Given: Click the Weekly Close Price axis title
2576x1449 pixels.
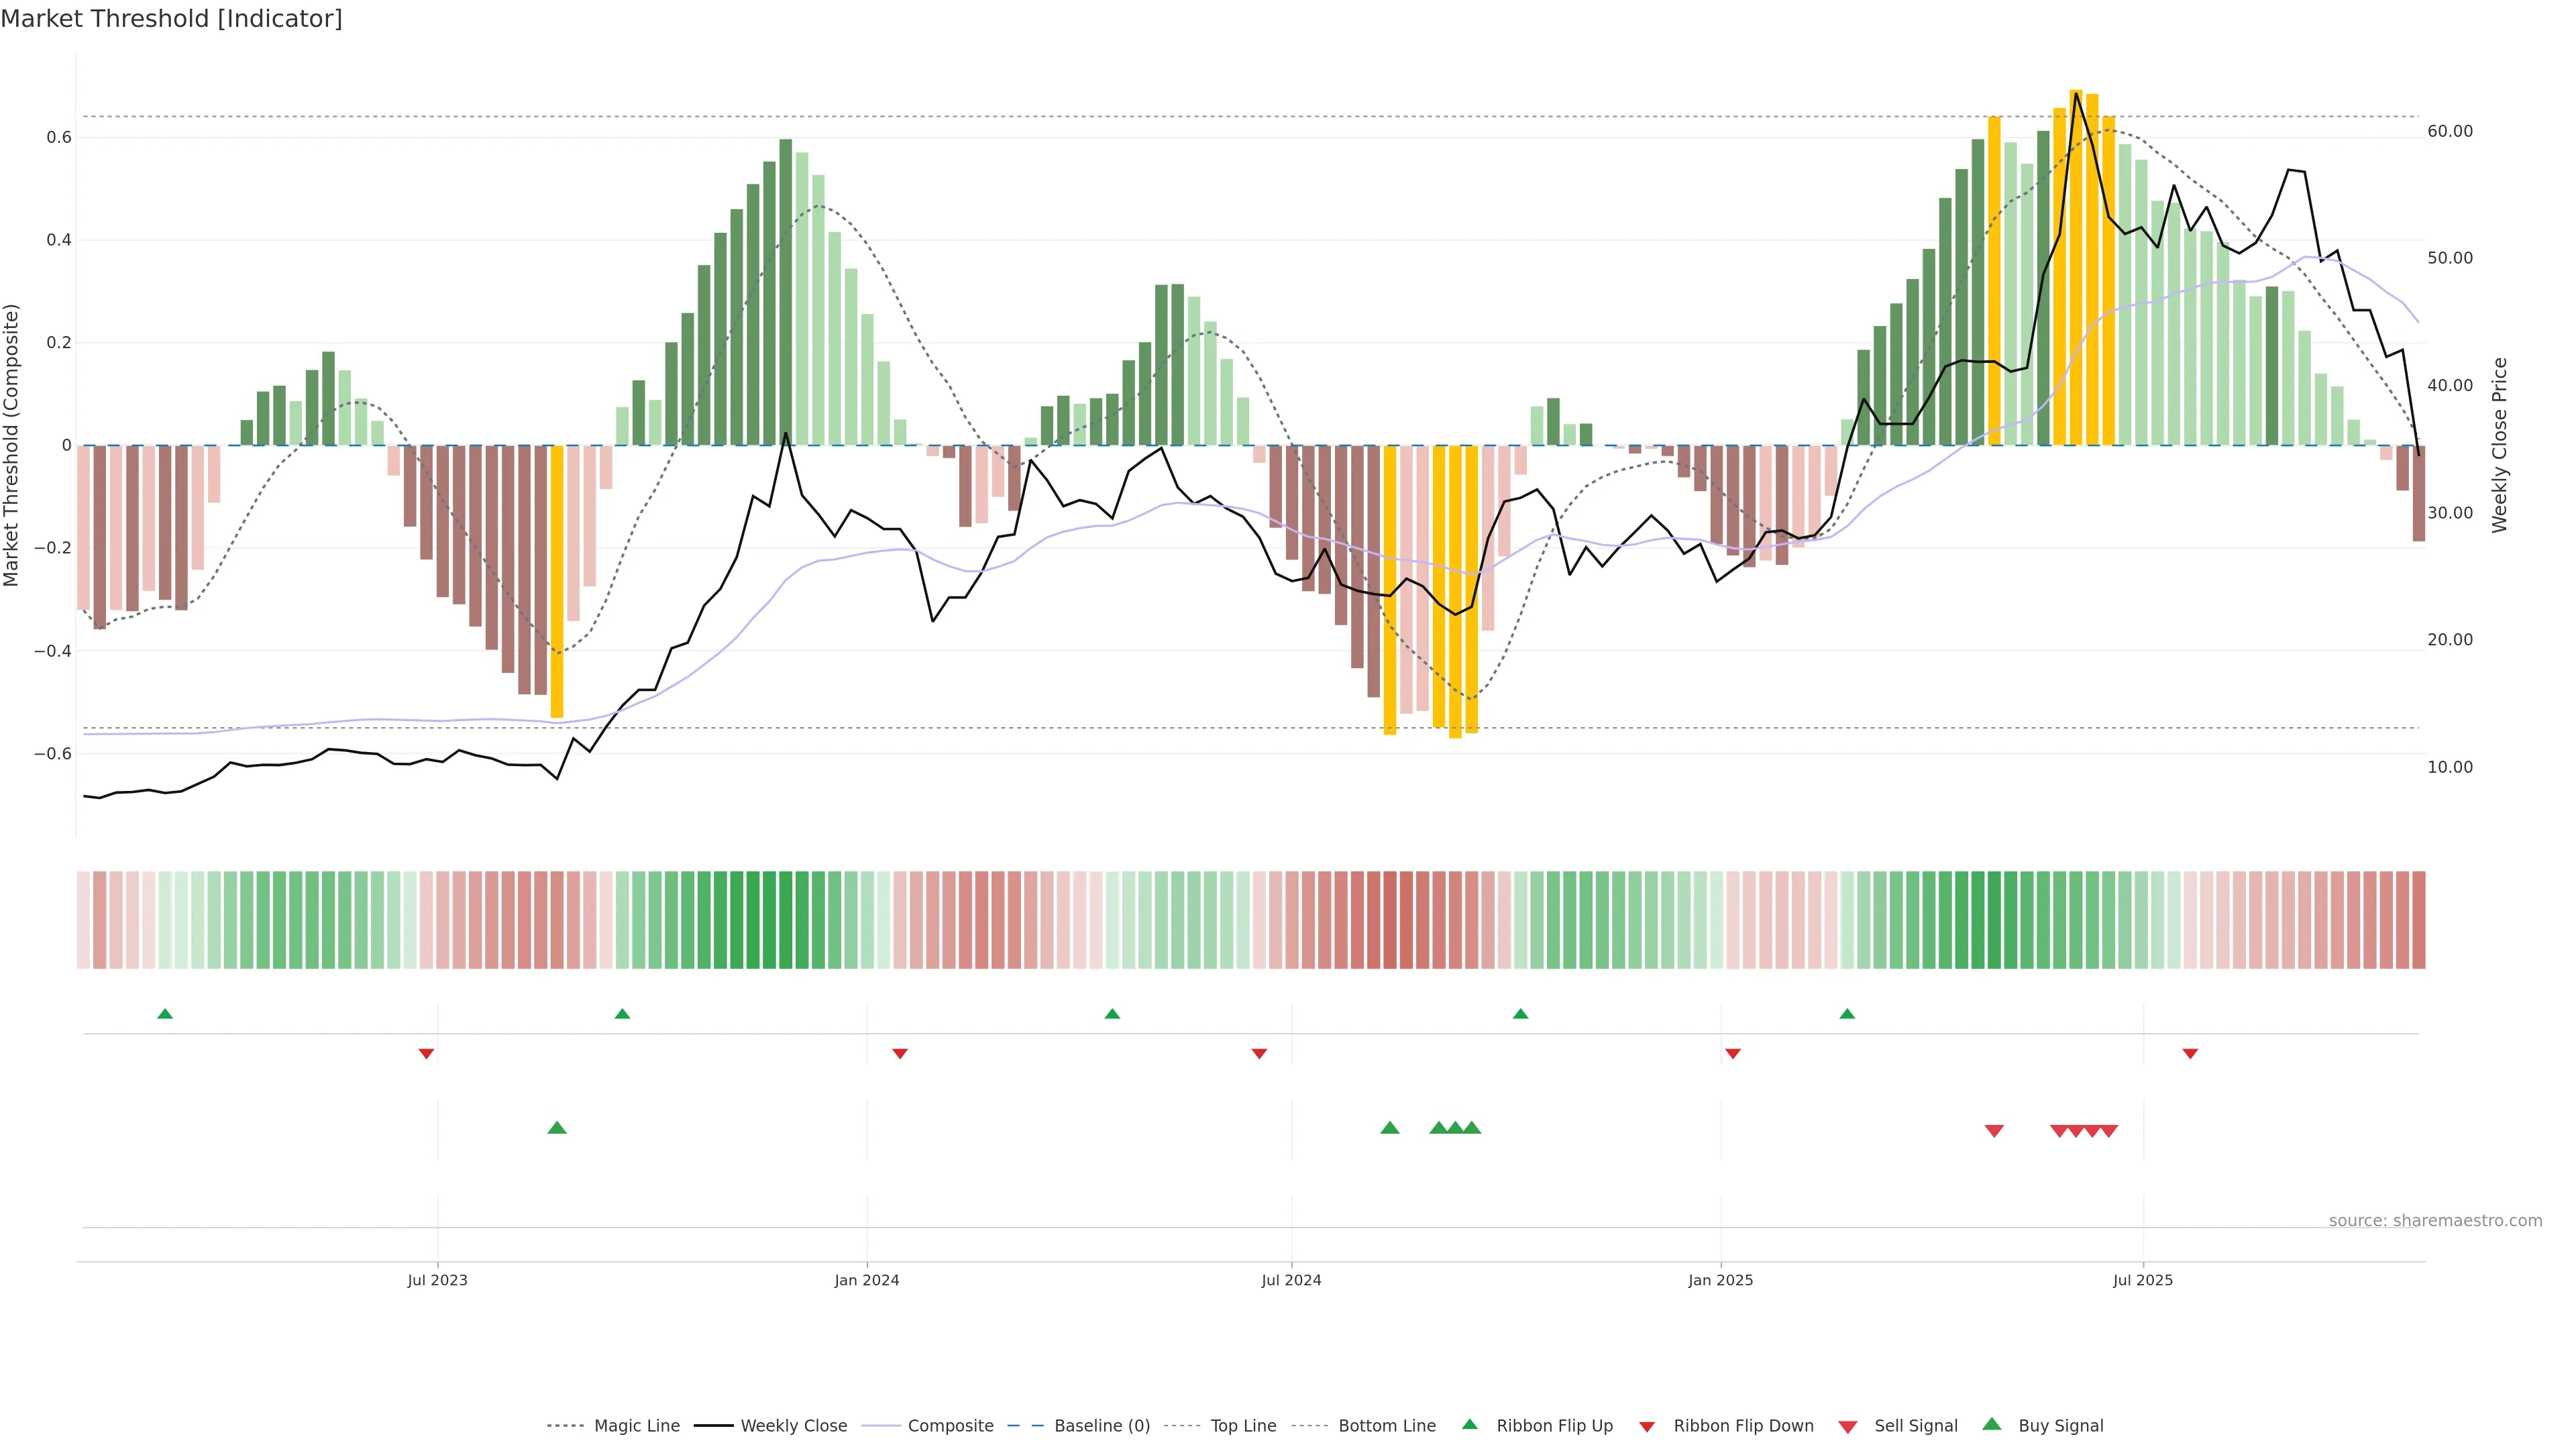Looking at the screenshot, I should coord(2500,445).
